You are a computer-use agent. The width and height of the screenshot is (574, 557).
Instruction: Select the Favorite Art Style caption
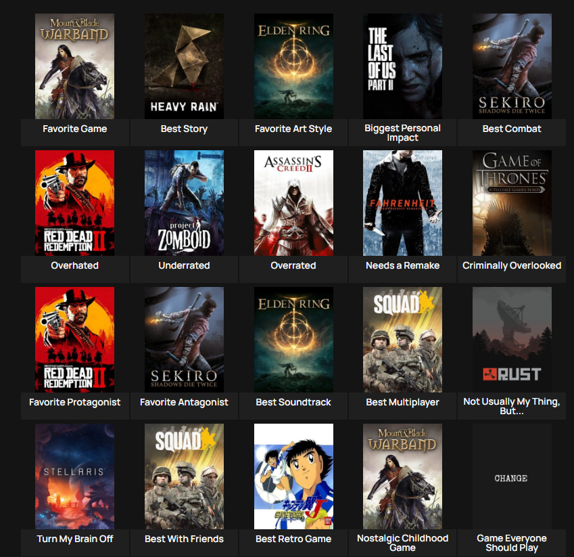[x=293, y=129]
